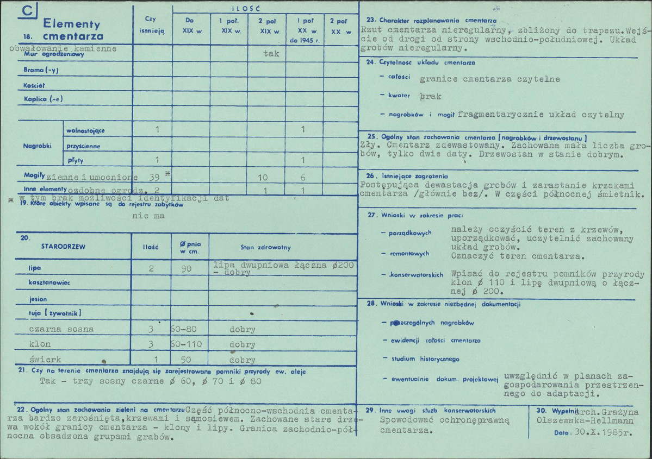Click the 'wolnostojące' row label

(x=86, y=131)
